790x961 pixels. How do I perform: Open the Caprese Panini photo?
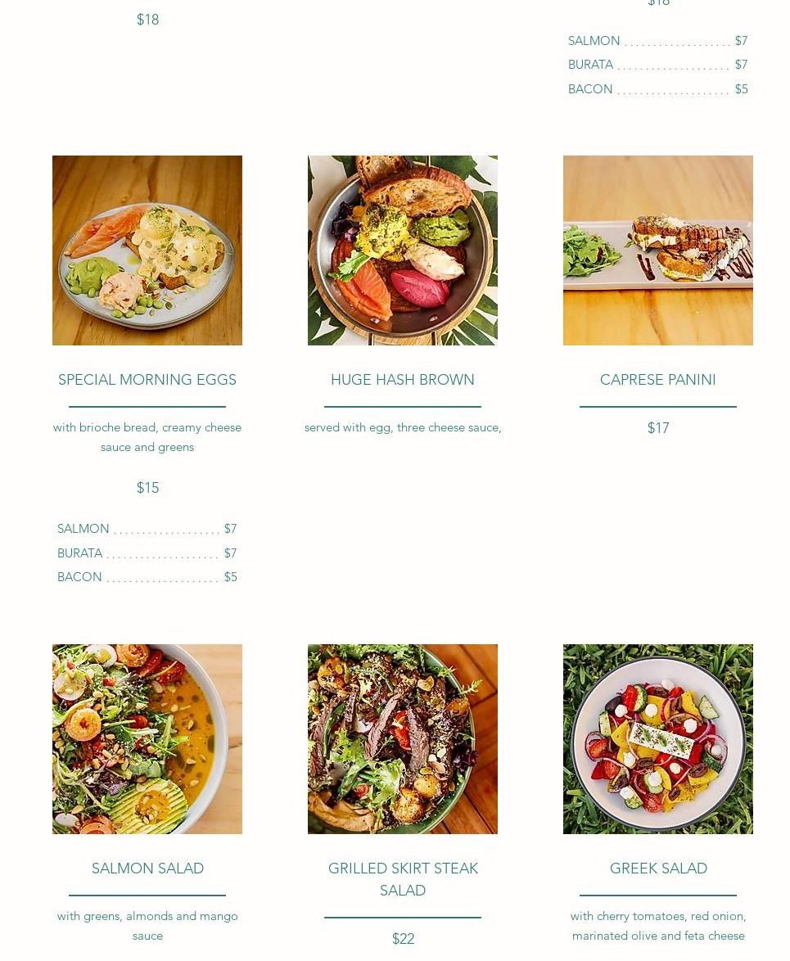click(x=657, y=250)
